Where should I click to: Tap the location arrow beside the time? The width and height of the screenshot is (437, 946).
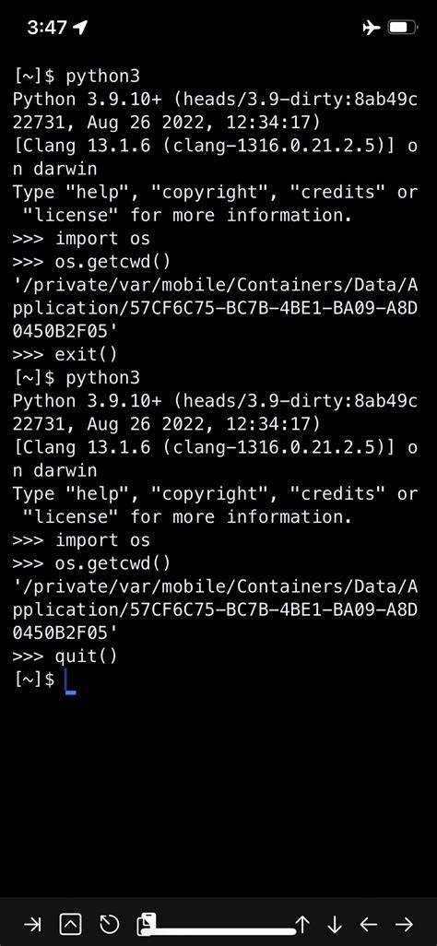[79, 27]
